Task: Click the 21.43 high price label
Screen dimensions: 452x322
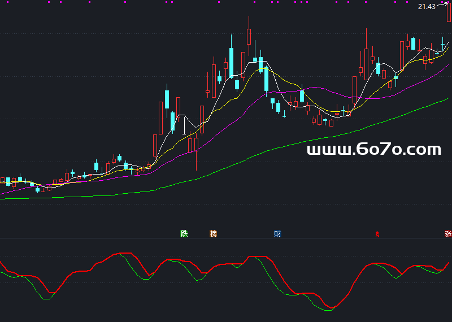Action: point(427,7)
